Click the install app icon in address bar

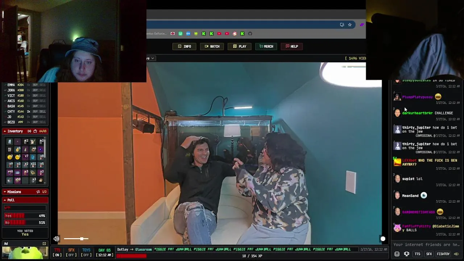[342, 25]
